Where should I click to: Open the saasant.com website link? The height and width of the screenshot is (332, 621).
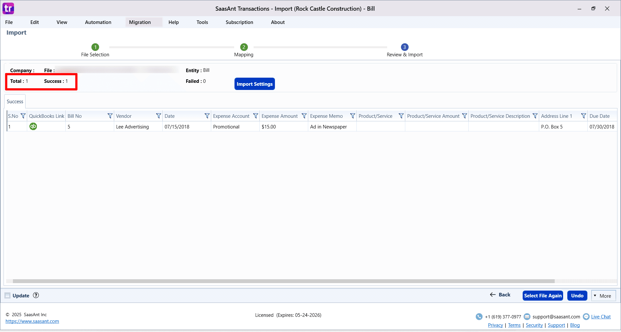32,321
